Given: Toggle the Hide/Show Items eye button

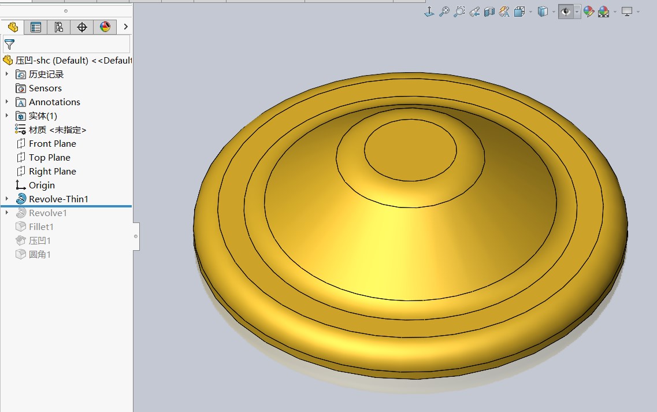Looking at the screenshot, I should [566, 12].
